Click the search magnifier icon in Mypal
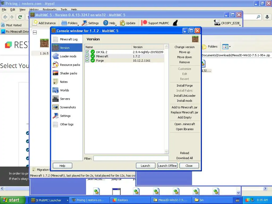Screen dimensions: 272x204 258,17
